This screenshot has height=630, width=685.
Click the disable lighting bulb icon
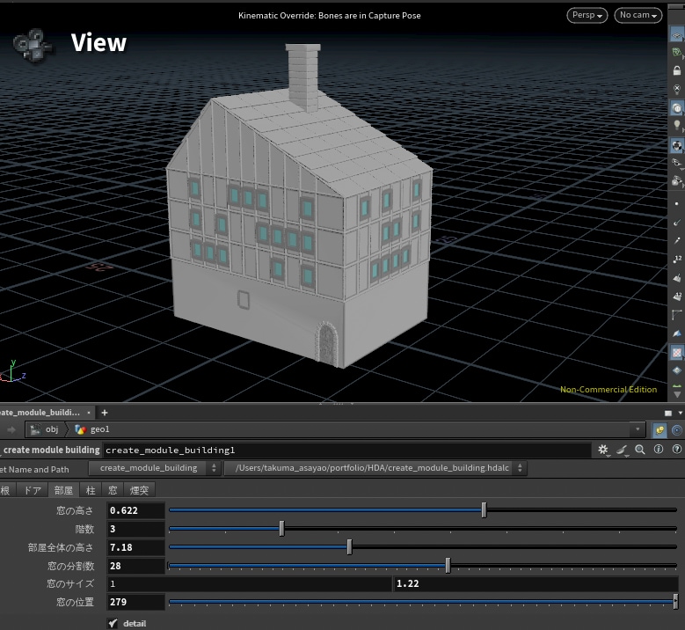click(677, 90)
